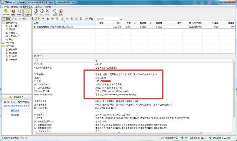Click the Torrent toolbar icon
Screen dimensions: 237x141
(5, 12)
